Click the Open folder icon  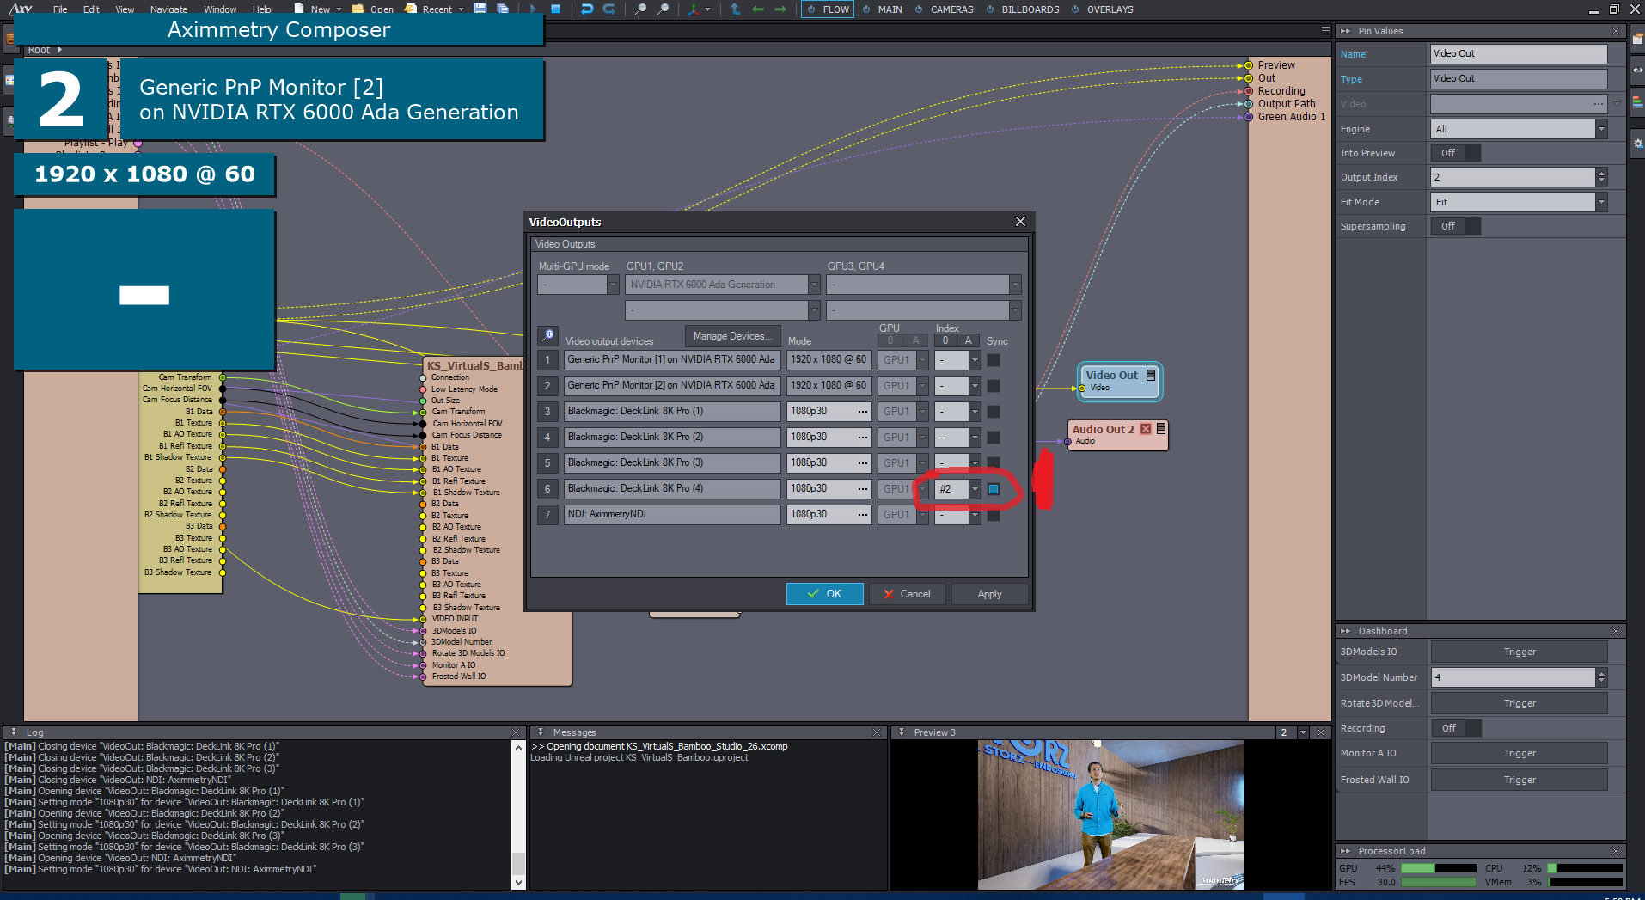358,9
